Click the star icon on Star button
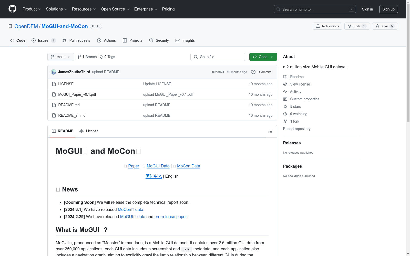410x256 pixels. pyautogui.click(x=377, y=26)
